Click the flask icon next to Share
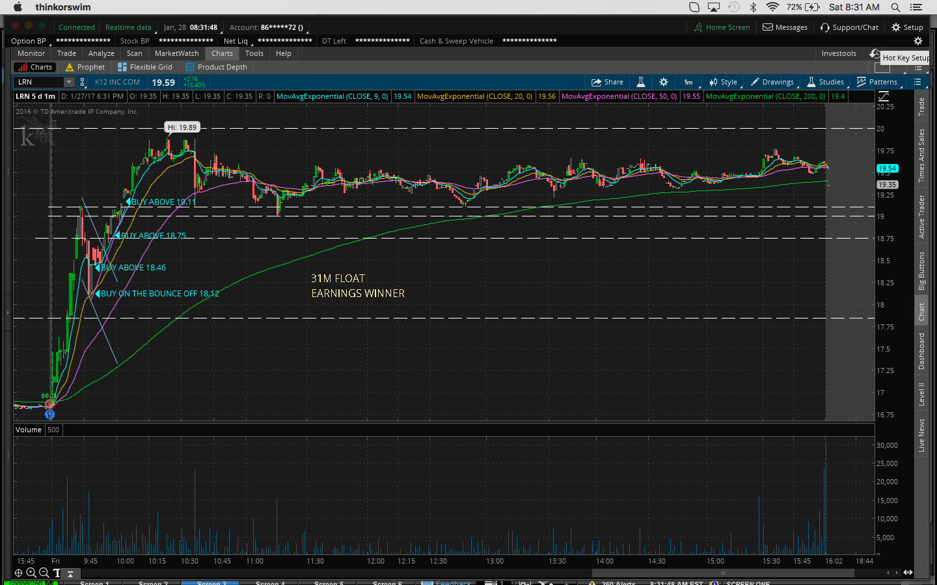 point(641,82)
